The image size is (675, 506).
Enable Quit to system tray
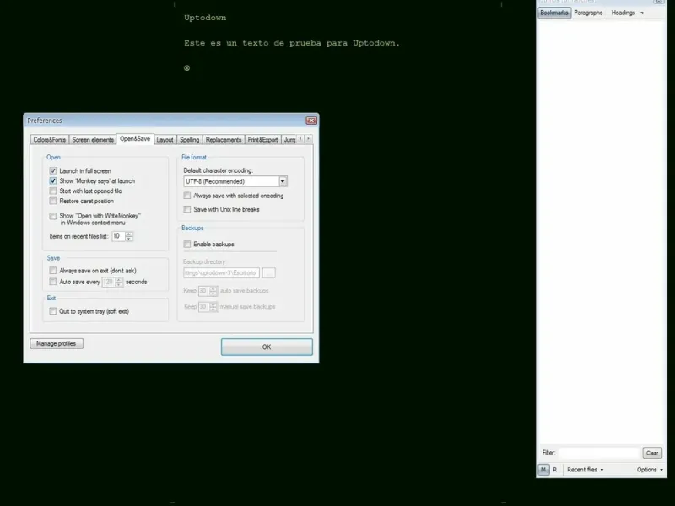(53, 311)
